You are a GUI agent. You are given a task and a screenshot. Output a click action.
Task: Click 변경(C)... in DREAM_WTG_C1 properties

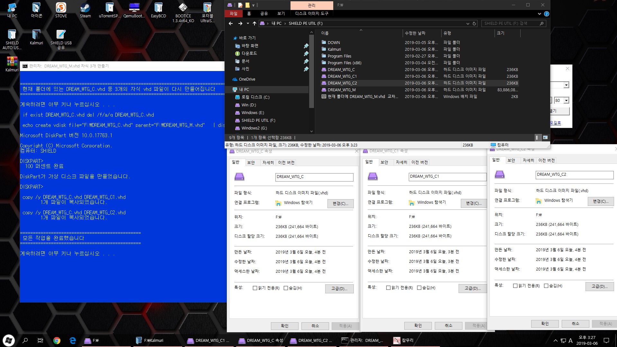pyautogui.click(x=474, y=203)
